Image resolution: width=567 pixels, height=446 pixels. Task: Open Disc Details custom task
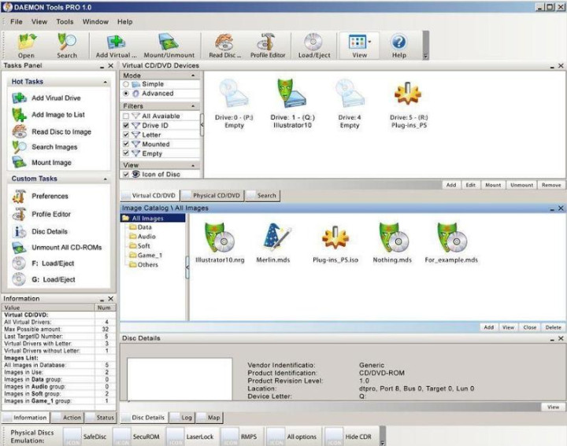pos(40,231)
